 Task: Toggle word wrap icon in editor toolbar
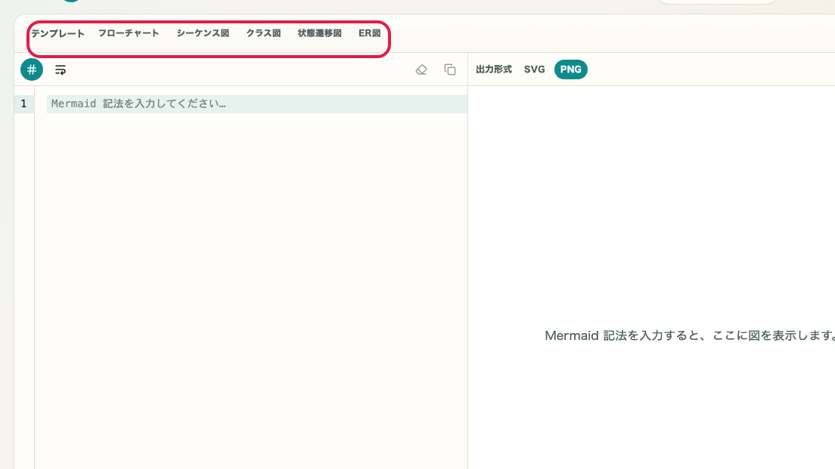[x=61, y=69]
